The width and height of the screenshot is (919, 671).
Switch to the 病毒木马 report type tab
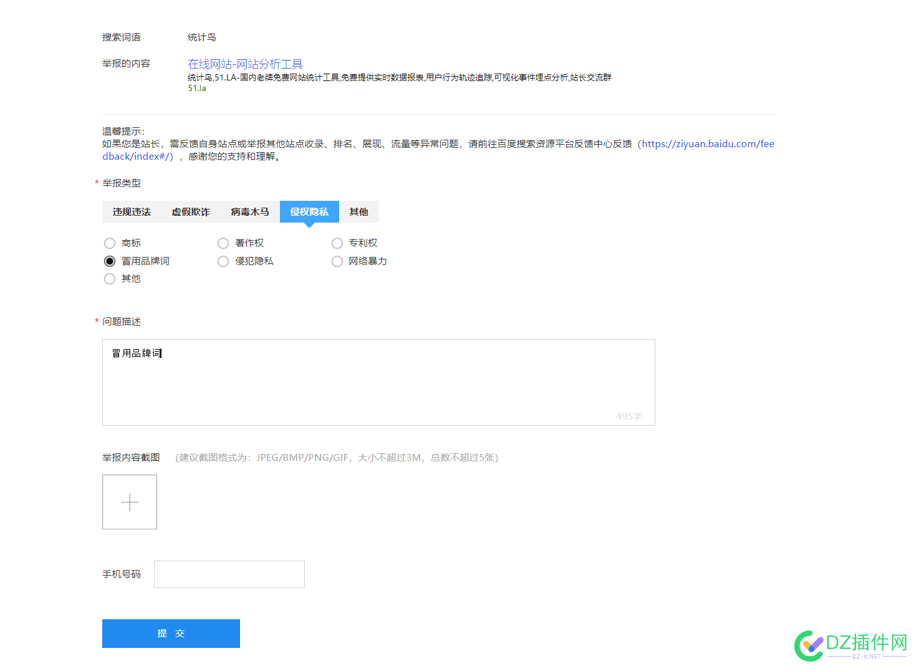click(250, 212)
